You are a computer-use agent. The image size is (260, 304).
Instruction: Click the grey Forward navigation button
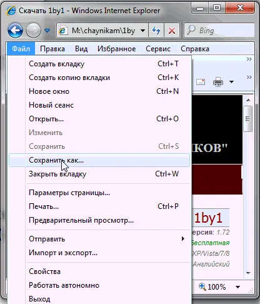click(33, 31)
